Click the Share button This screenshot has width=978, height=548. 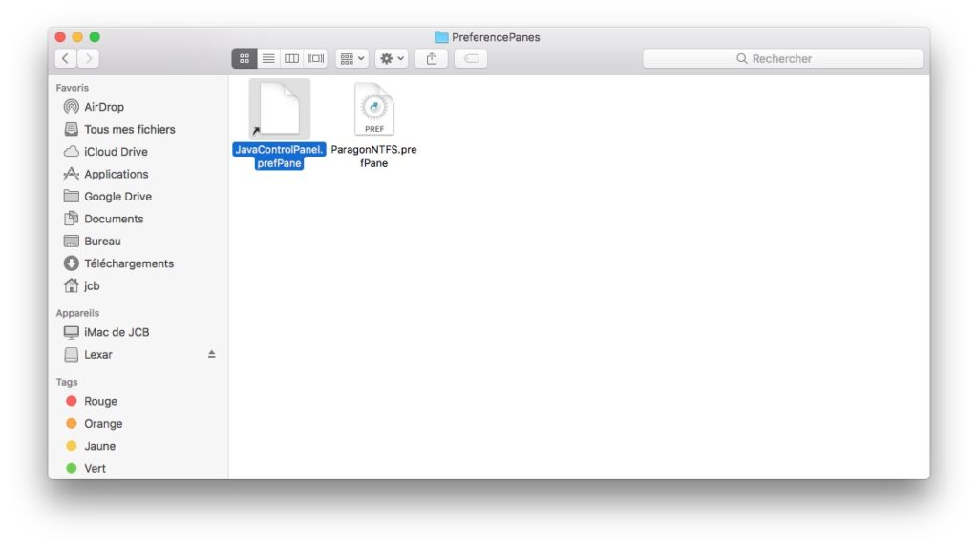[432, 58]
